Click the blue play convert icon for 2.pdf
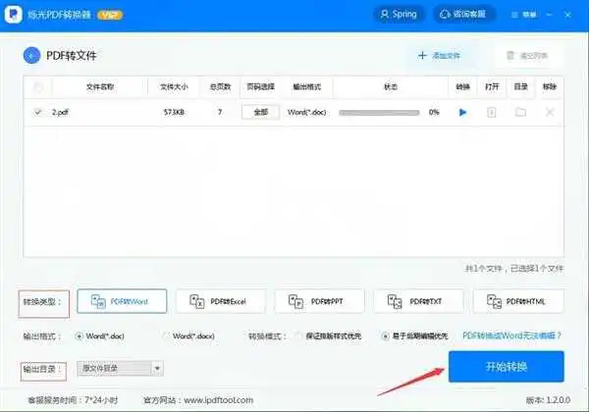 point(462,113)
